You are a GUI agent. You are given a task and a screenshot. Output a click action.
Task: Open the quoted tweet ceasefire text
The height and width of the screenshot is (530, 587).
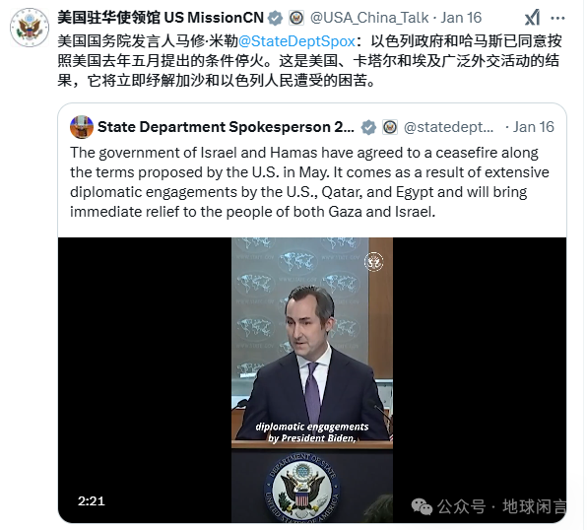click(309, 182)
